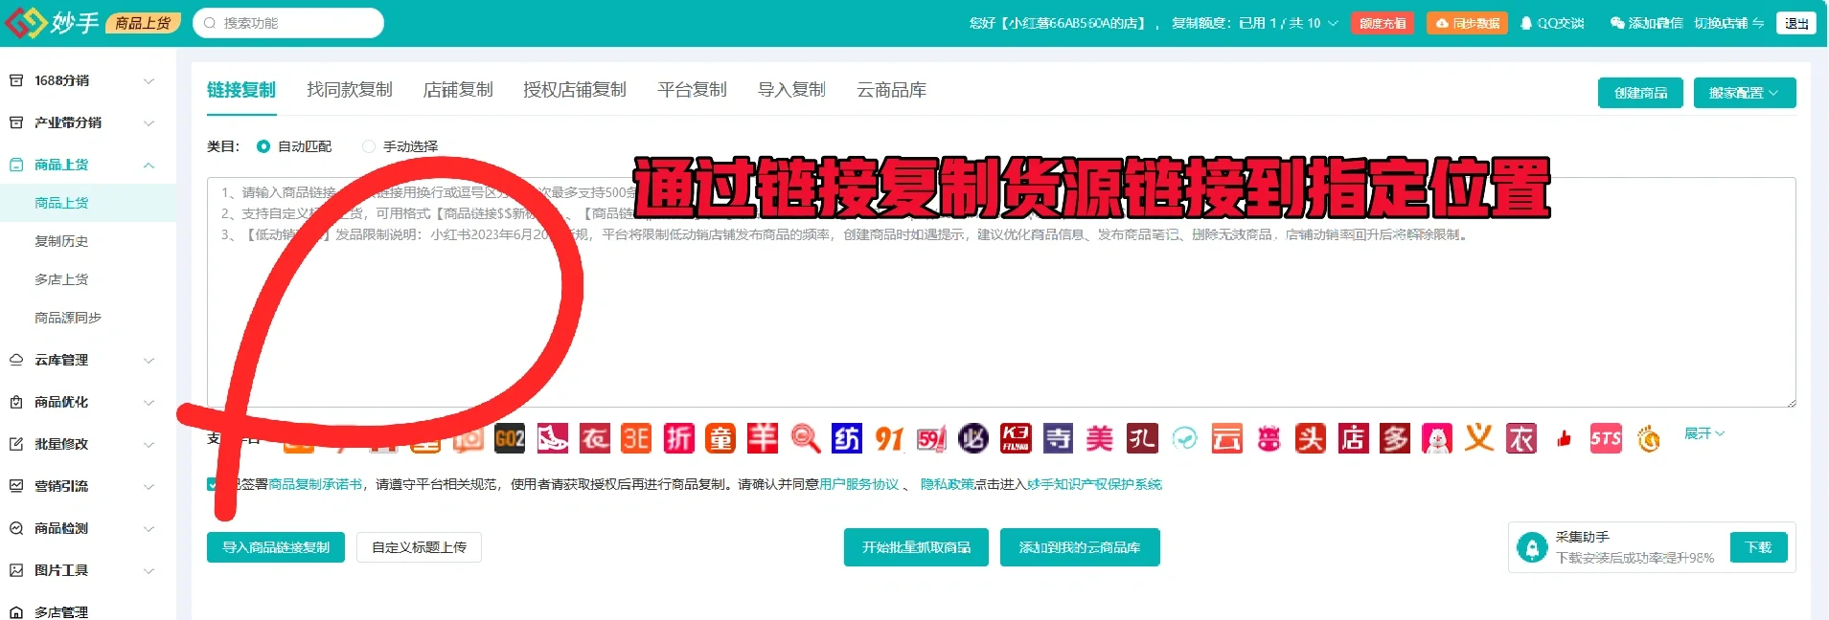The height and width of the screenshot is (620, 1829).
Task: Focus the 搜索功能 search field
Action: point(288,23)
